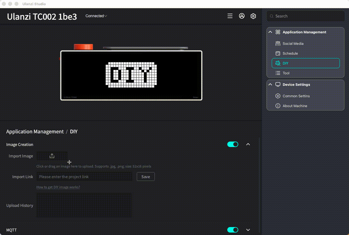Click the Upload History box

[x=84, y=205]
